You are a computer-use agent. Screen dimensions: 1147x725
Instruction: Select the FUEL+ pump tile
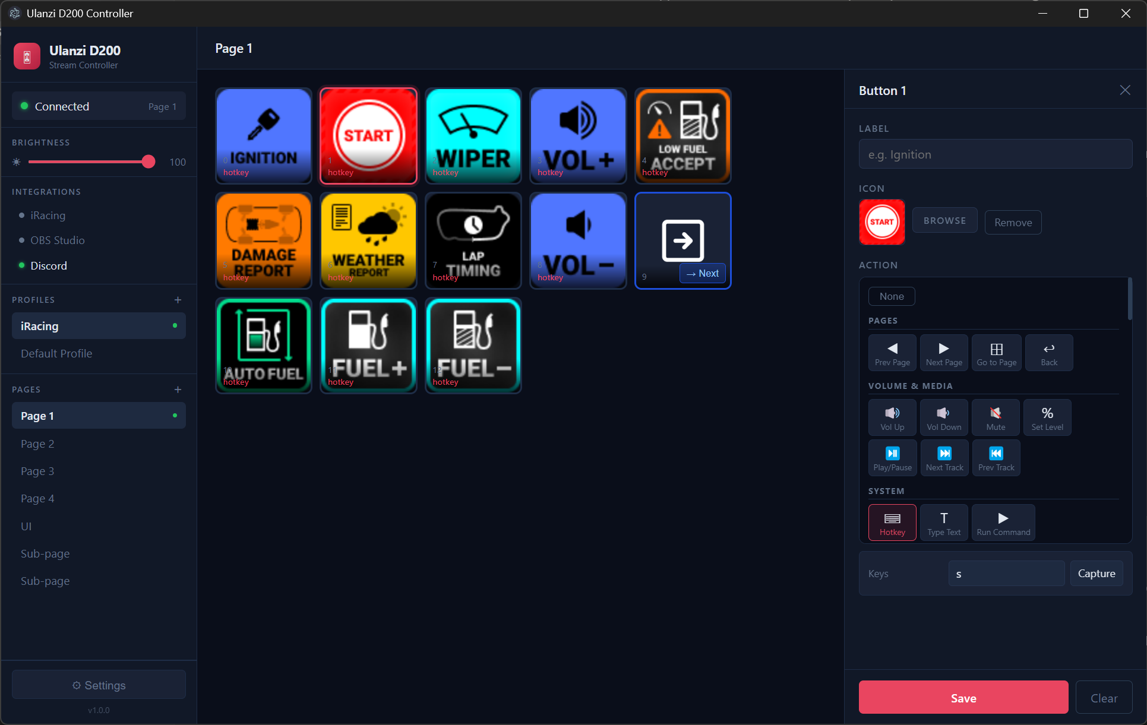click(x=368, y=346)
